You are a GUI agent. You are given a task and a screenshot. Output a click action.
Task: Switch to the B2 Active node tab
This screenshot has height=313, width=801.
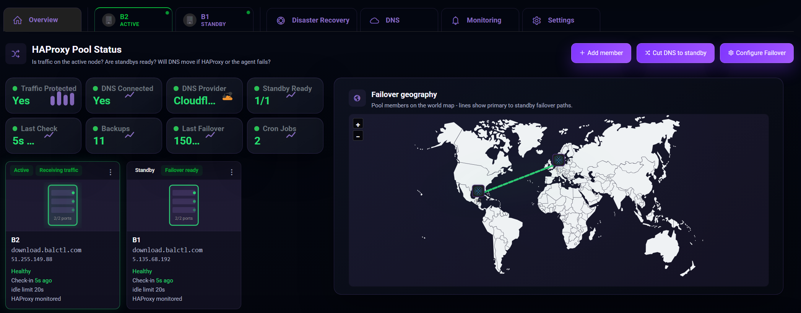[x=133, y=20]
